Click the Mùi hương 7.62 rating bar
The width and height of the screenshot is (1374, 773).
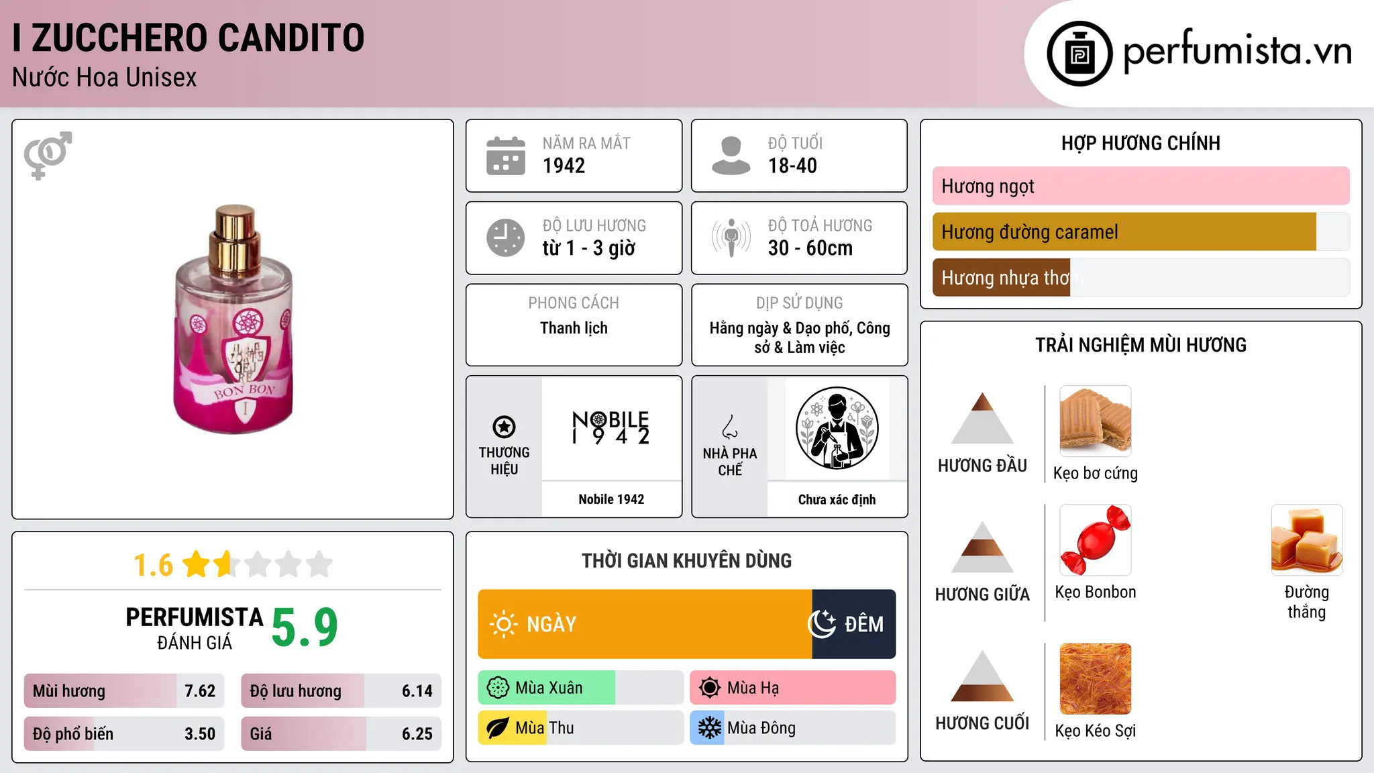click(x=124, y=690)
